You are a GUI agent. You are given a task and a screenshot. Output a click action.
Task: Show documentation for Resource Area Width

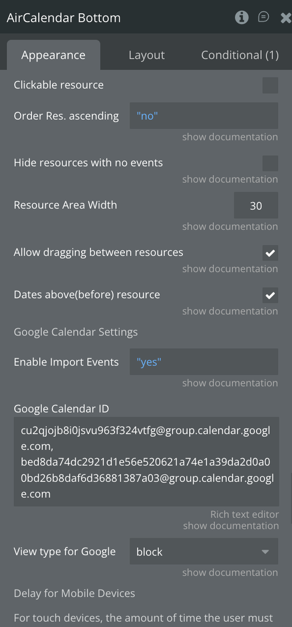[x=230, y=227]
